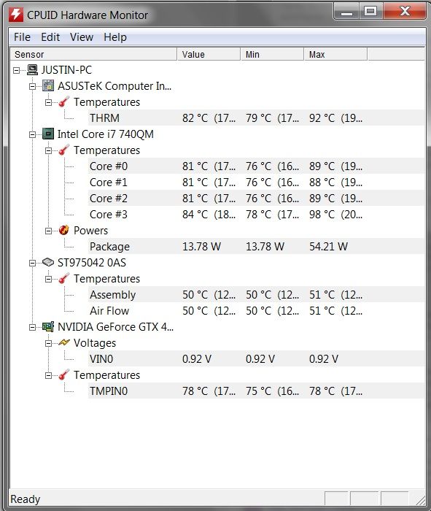Select the ASUSTeK Computer In... label
This screenshot has height=511, width=431.
pos(114,86)
